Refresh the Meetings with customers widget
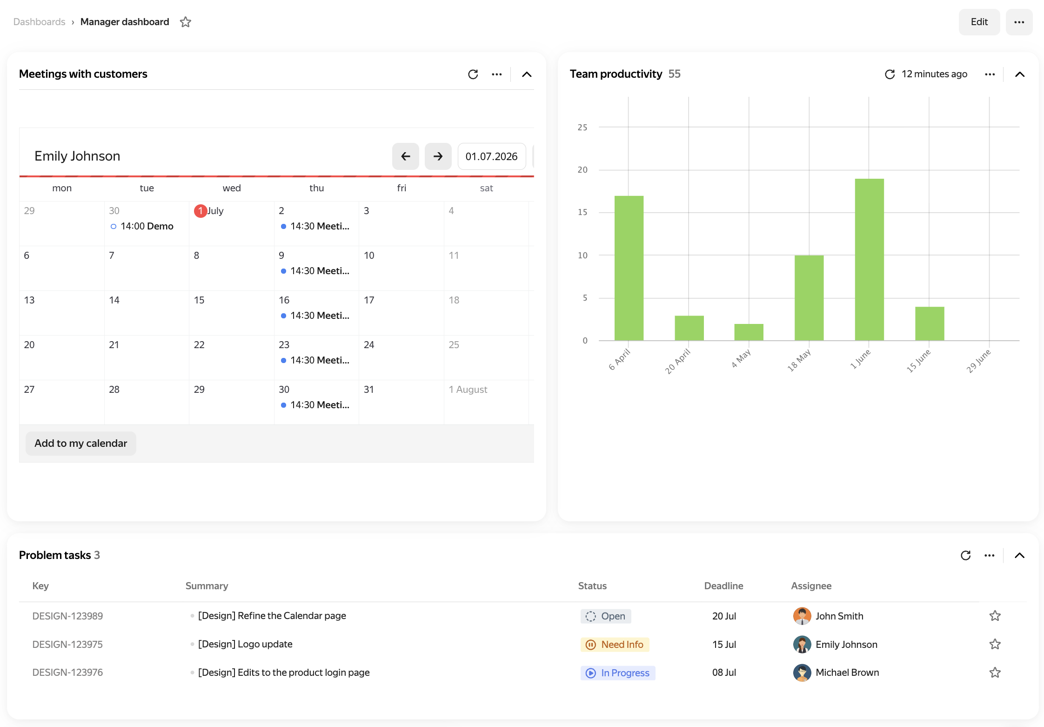The height and width of the screenshot is (727, 1044). 473,74
